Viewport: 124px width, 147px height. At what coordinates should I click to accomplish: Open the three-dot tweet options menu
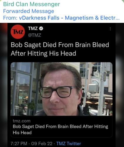coord(110,29)
